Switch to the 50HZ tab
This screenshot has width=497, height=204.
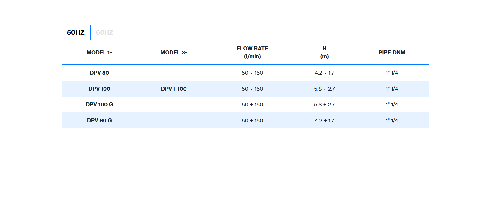pyautogui.click(x=76, y=32)
